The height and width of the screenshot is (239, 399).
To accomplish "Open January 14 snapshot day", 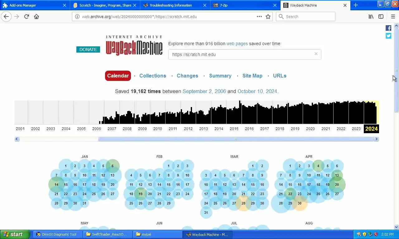I will pyautogui.click(x=56, y=185).
